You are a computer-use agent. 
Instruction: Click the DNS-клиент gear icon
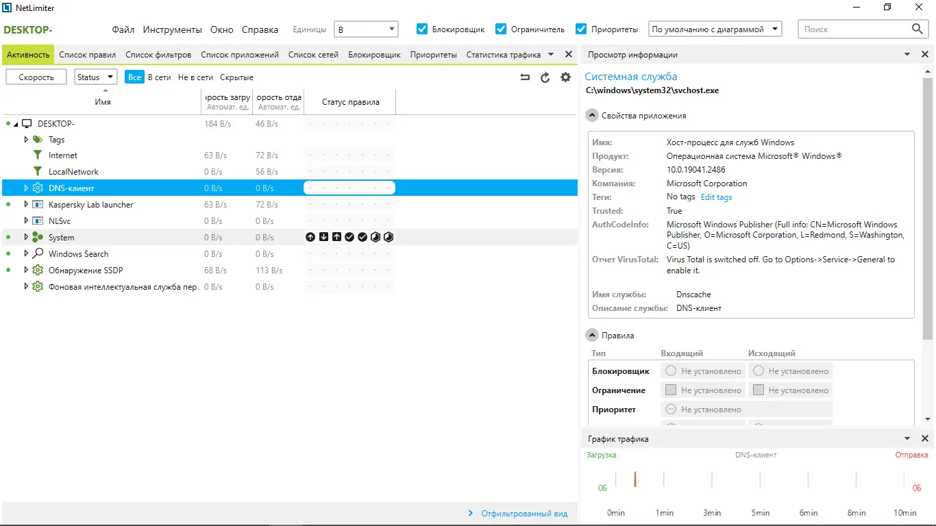click(x=37, y=188)
